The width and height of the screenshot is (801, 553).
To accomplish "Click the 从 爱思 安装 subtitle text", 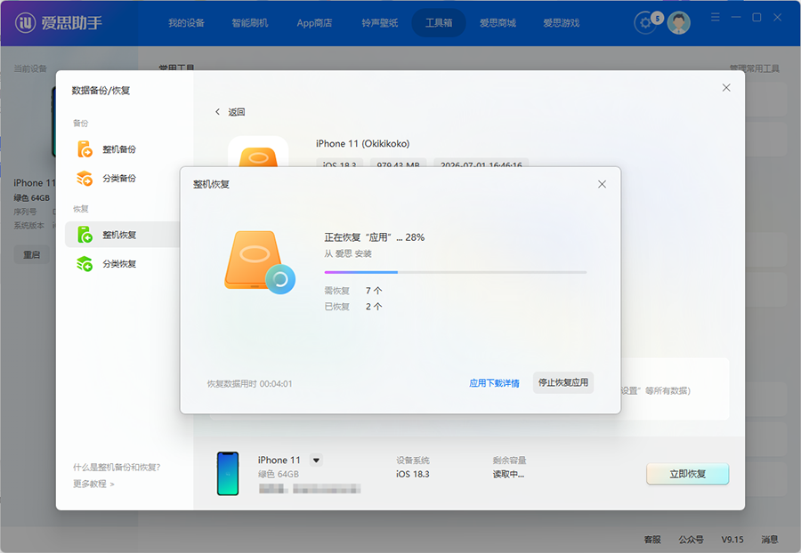I will (348, 253).
